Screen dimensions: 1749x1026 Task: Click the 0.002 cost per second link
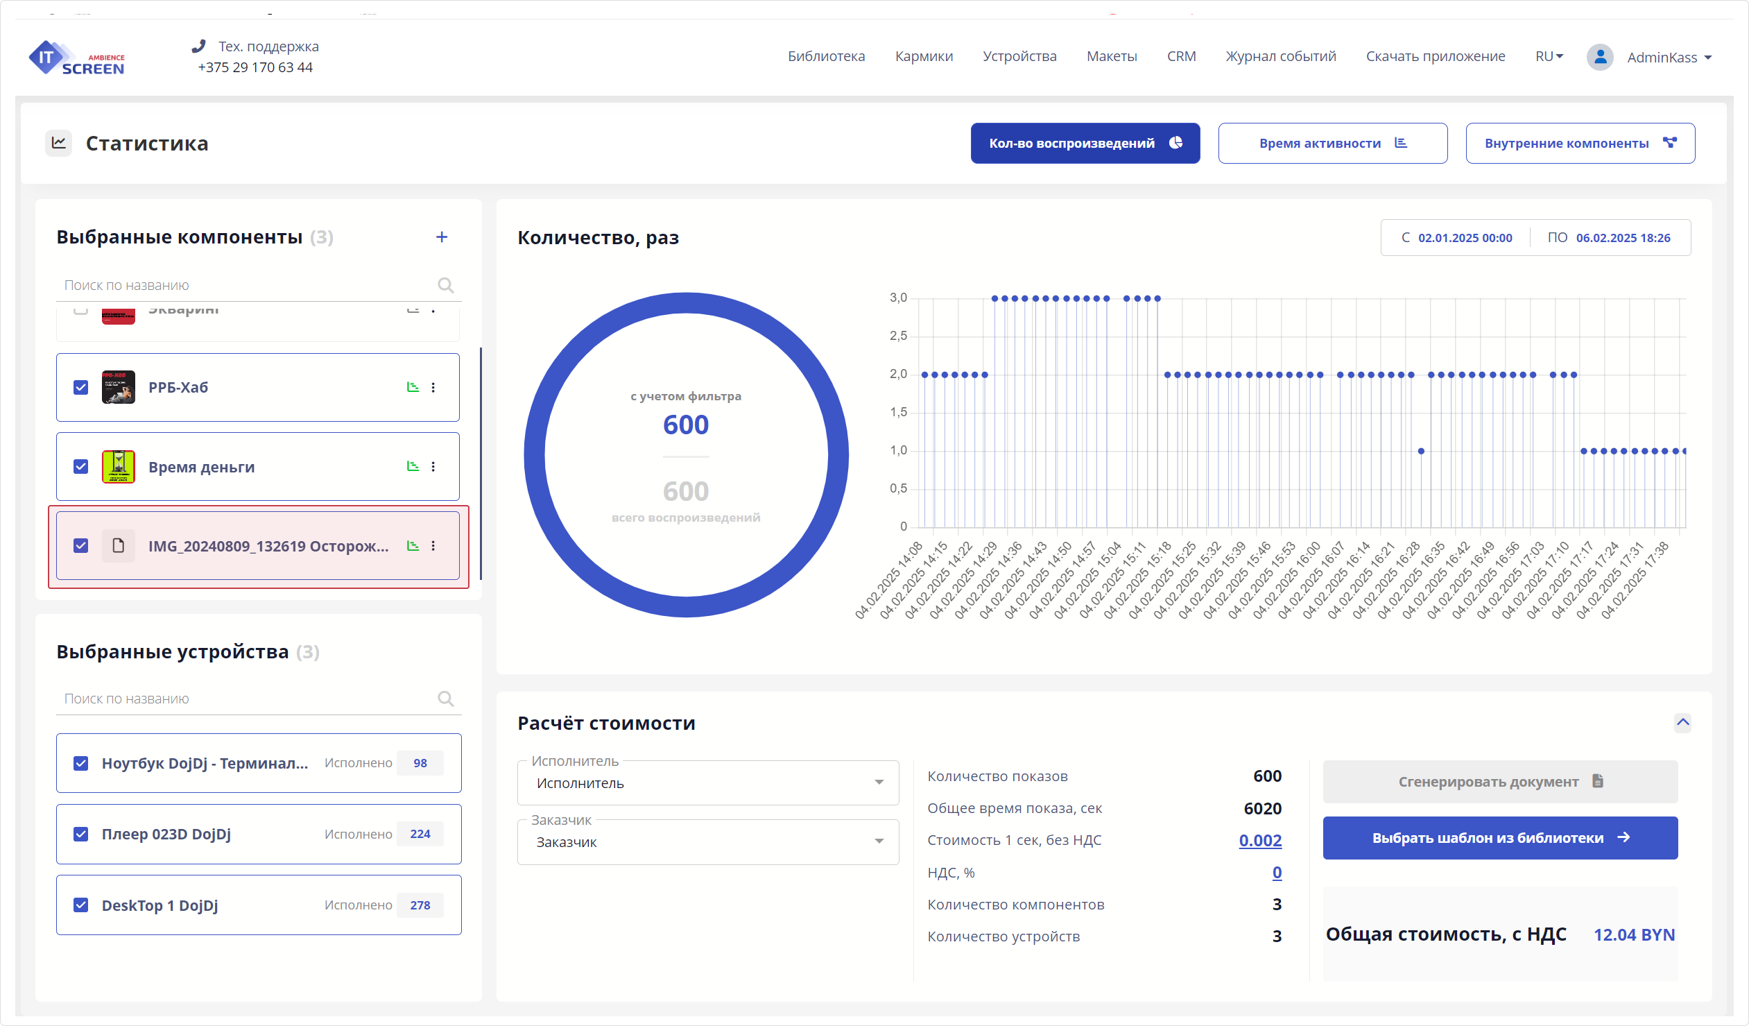pos(1259,840)
